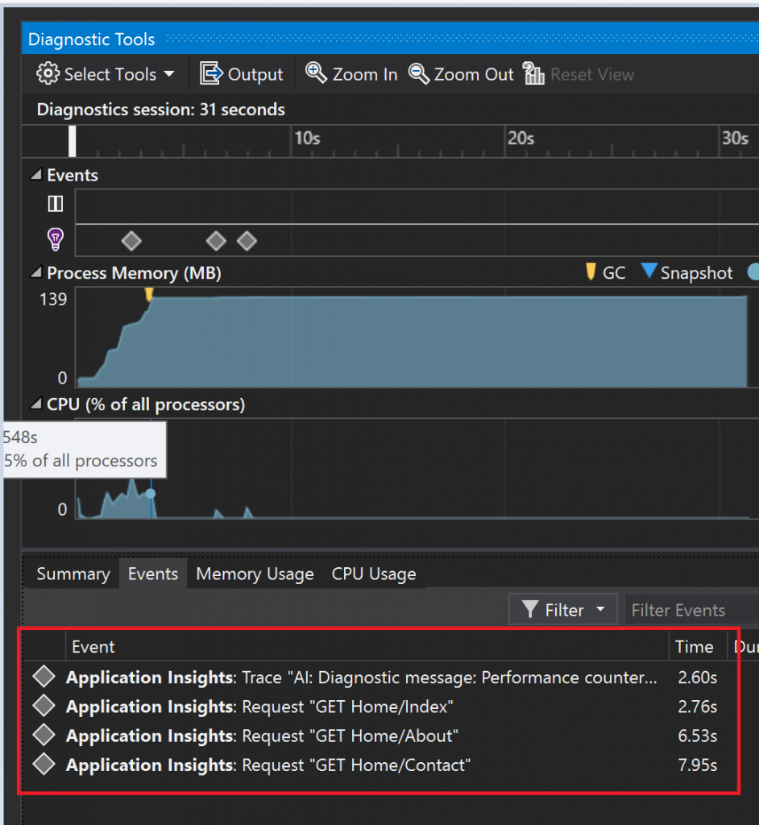Click the break events pause-bars icon
The image size is (759, 825).
[x=56, y=204]
